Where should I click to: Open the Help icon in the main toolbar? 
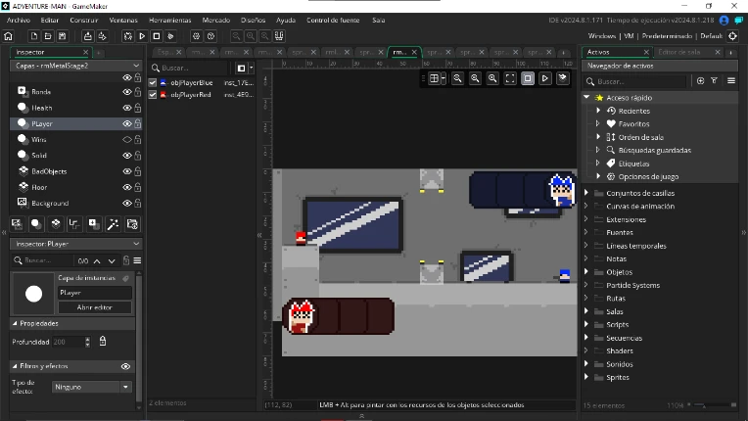tap(210, 36)
